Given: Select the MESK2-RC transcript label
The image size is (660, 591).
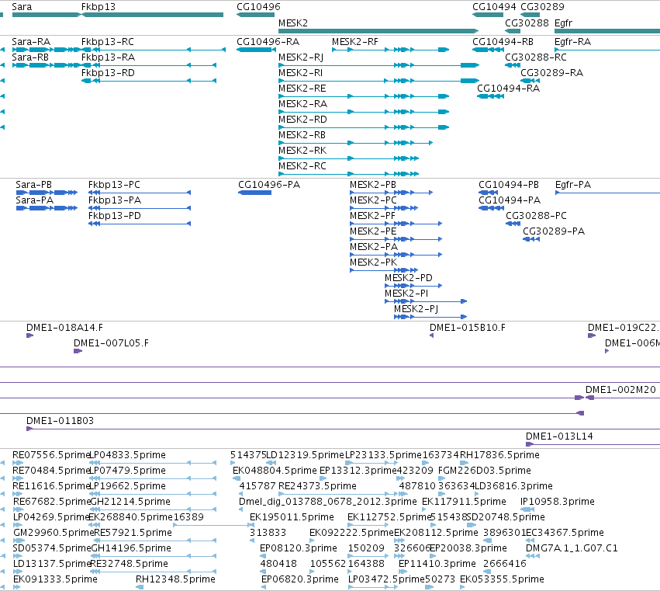Looking at the screenshot, I should pyautogui.click(x=302, y=166).
